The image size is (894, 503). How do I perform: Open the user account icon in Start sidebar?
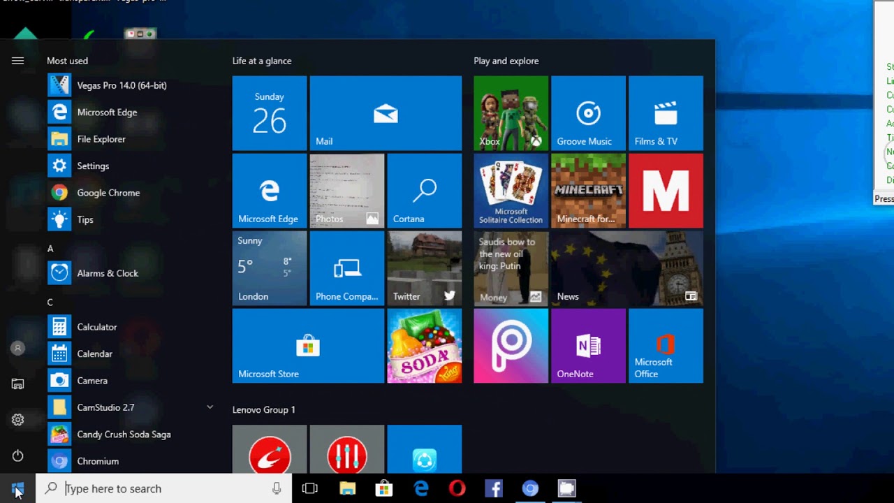pyautogui.click(x=17, y=348)
